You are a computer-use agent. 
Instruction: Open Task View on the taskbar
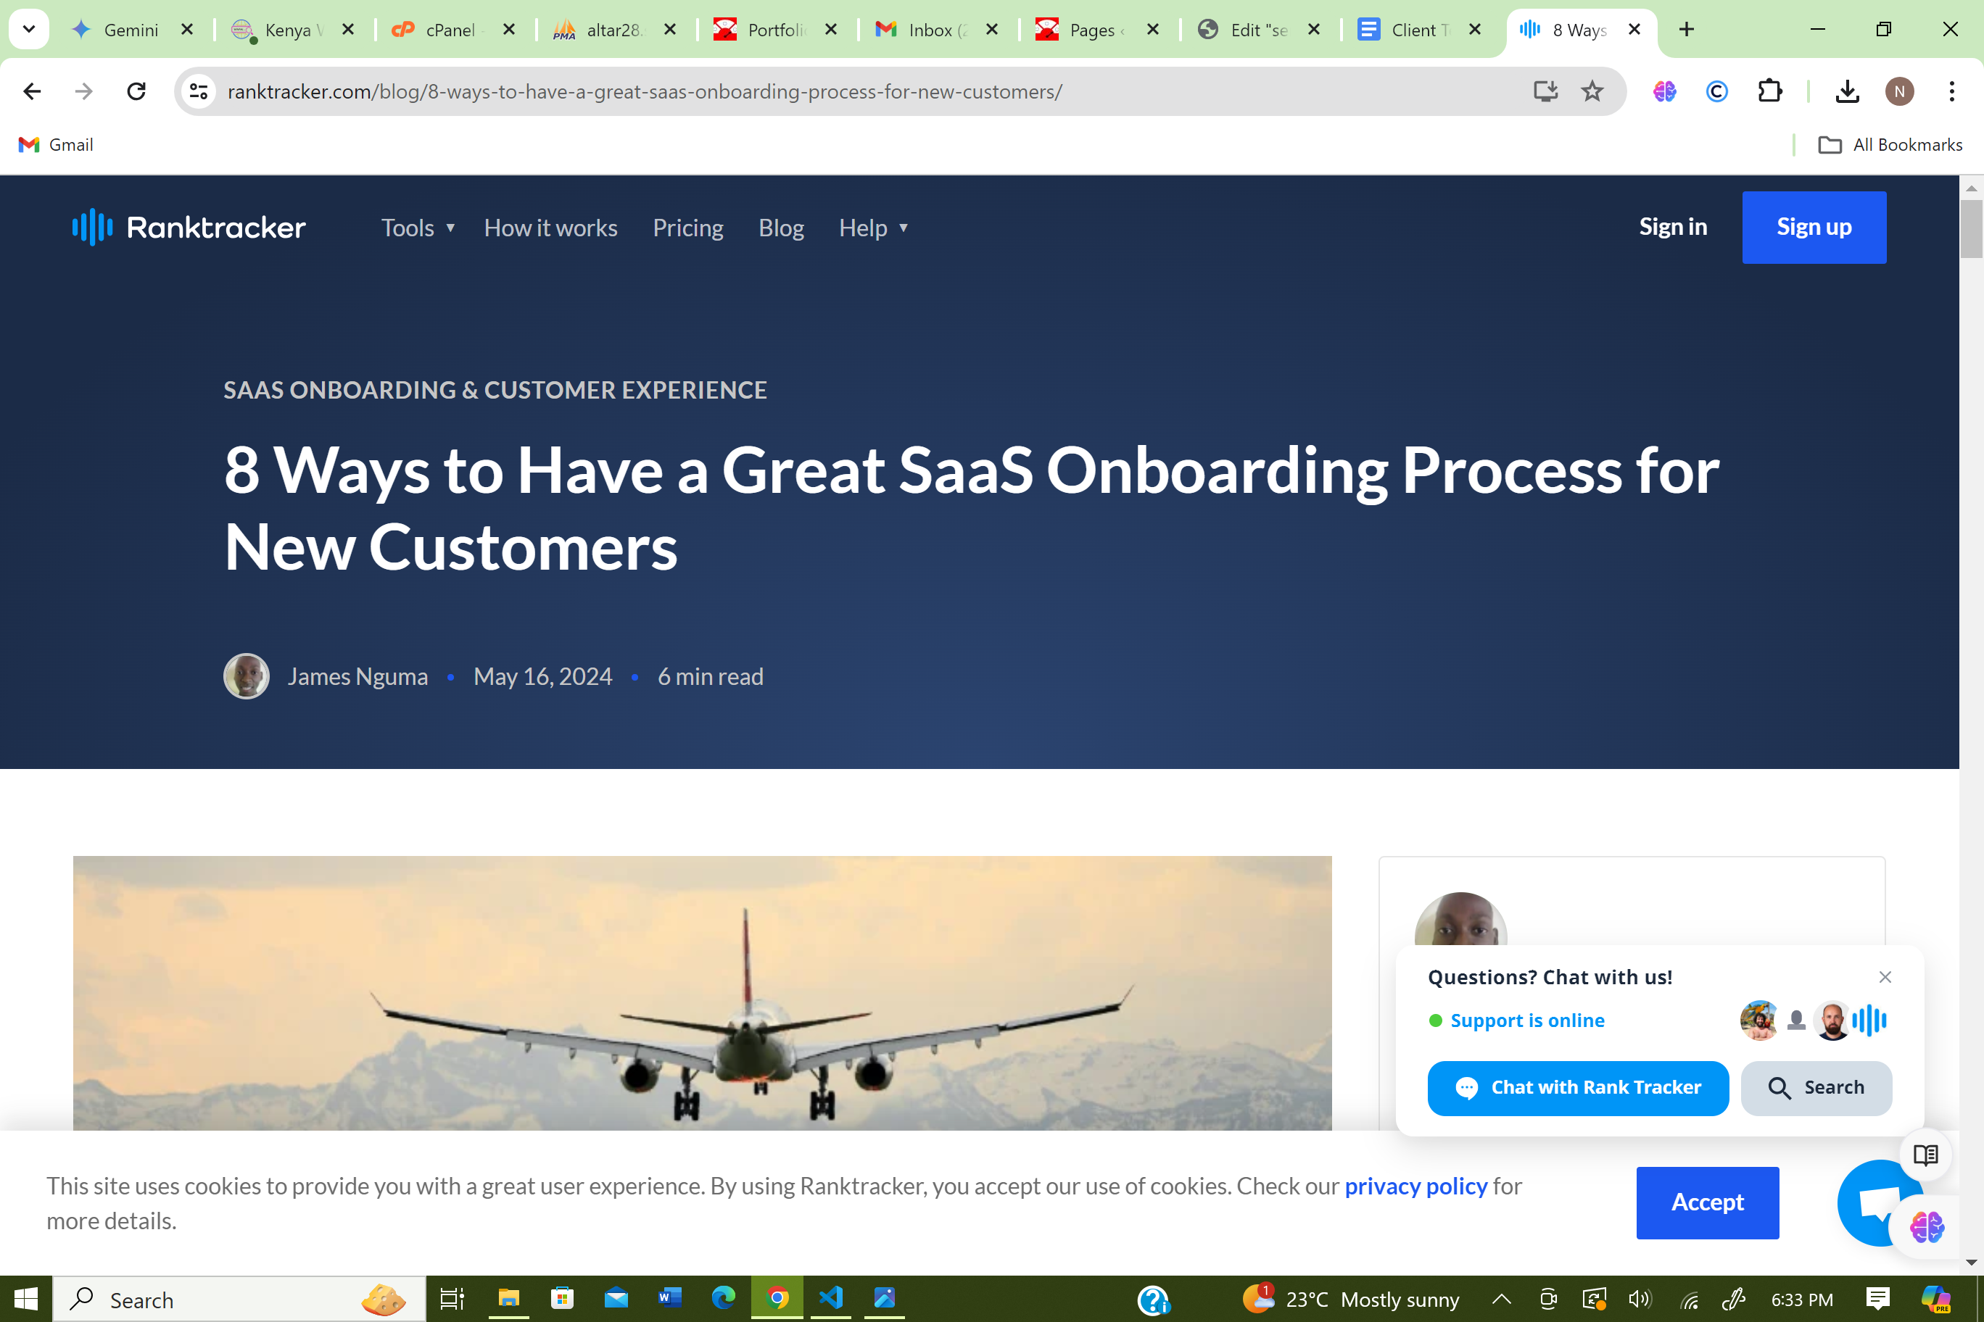pos(453,1300)
